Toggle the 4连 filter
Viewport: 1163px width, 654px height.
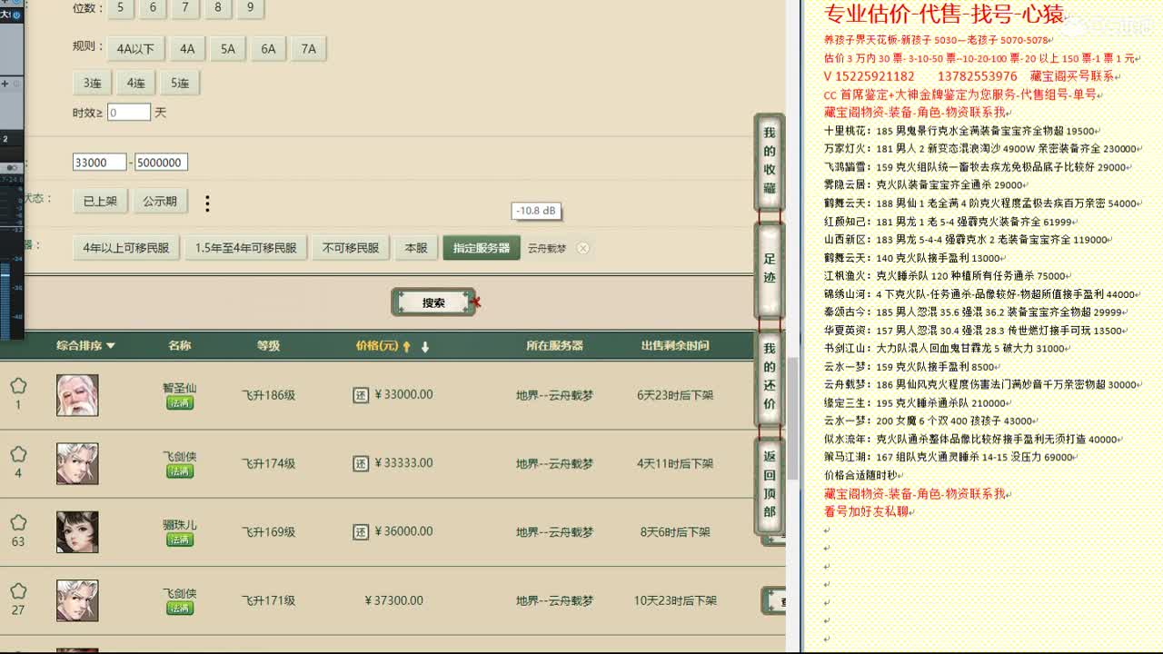(x=136, y=83)
